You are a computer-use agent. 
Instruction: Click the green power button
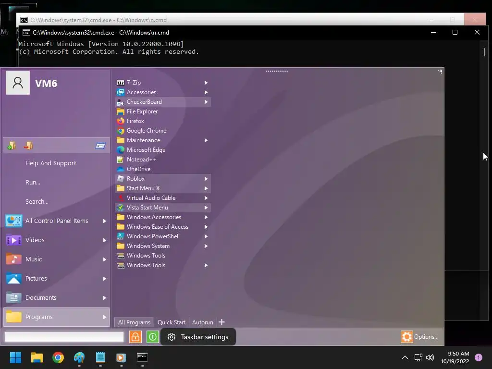click(x=153, y=337)
